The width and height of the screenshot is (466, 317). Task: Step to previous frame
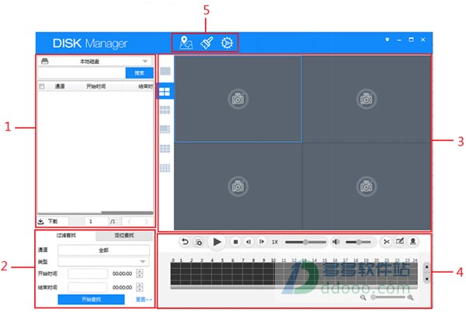pos(249,242)
